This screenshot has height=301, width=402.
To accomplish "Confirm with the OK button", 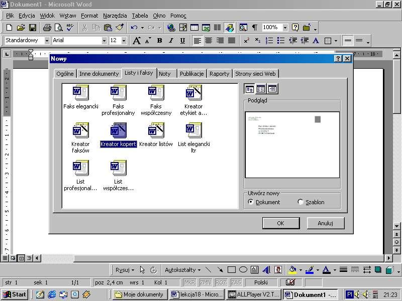I will click(x=281, y=223).
